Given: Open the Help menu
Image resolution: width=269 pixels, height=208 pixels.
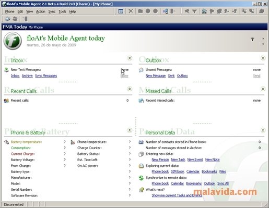Looking at the screenshot, I should point(73,11).
